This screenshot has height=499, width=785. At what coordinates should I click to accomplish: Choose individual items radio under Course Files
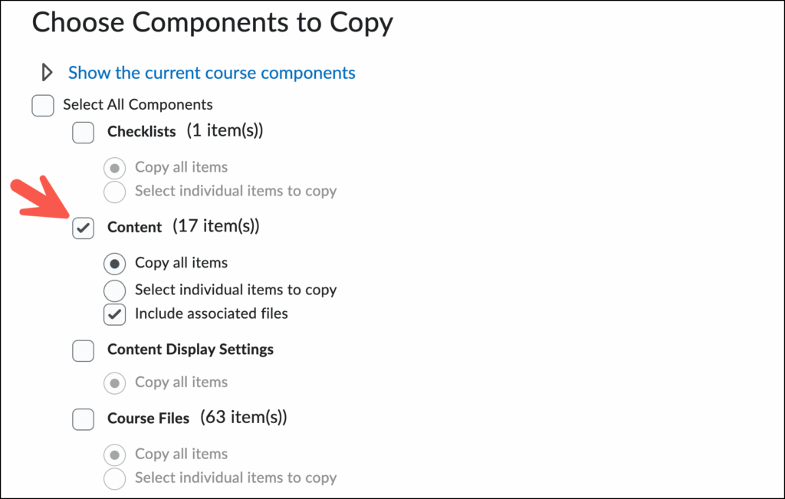[114, 478]
